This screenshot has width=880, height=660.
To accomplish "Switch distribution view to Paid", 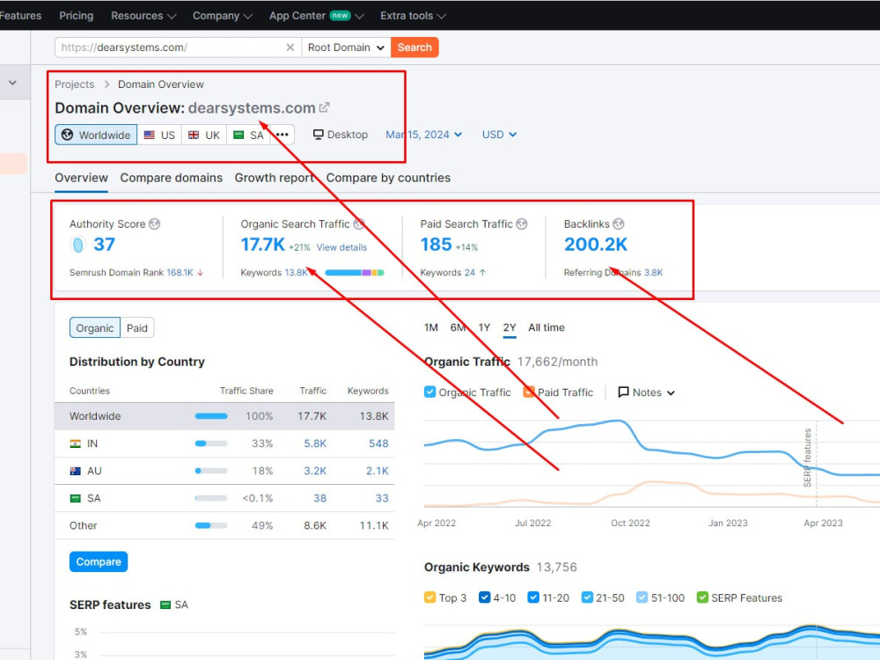I will (x=137, y=327).
